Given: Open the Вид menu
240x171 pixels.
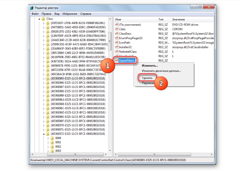Looking at the screenshot, I should (57, 14).
